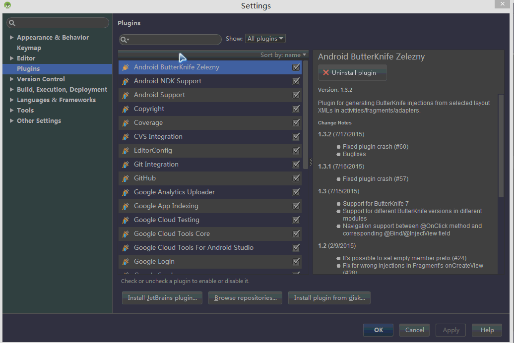Focus the plugins search input field
514x343 pixels.
(x=170, y=40)
